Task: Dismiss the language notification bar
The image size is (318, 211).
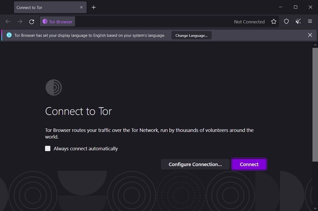Action: (310, 35)
